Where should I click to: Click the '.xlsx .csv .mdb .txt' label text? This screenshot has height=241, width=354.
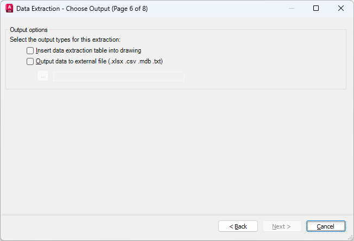point(136,61)
